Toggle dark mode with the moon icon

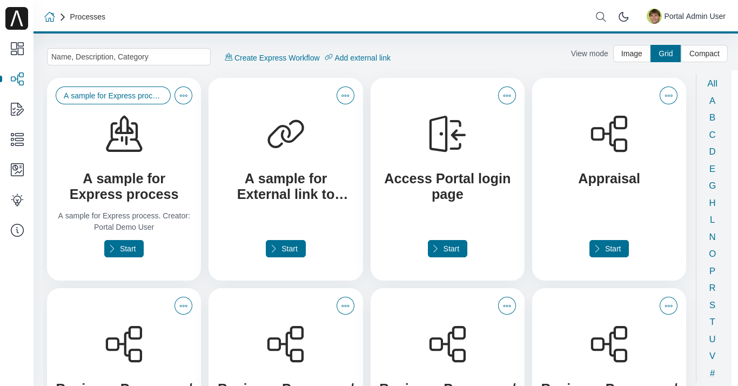(x=623, y=17)
